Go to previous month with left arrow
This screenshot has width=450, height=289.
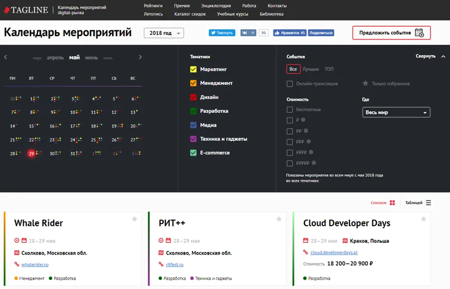point(5,58)
